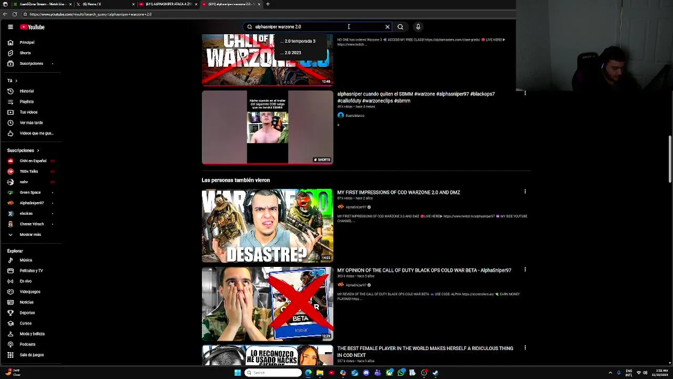Open the Principal home sidebar item
The image size is (673, 379).
click(x=31, y=42)
